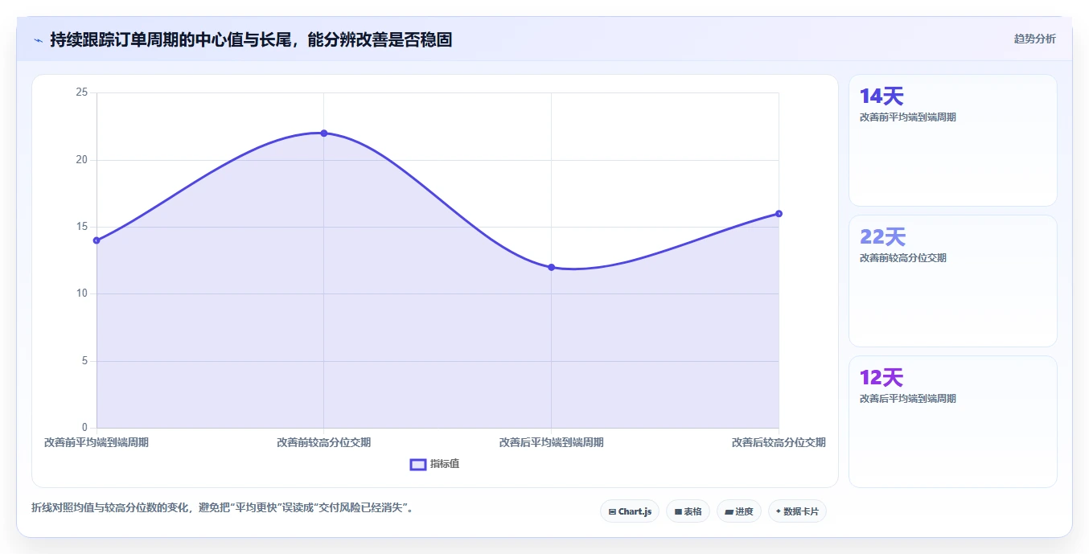Click the y-axis value 10
The image size is (1089, 554).
81,293
